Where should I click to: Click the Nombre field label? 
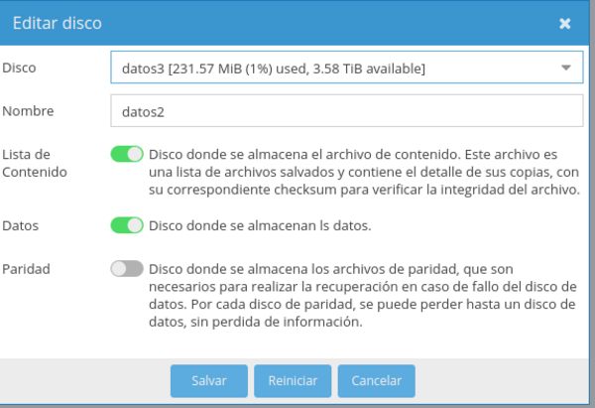click(28, 110)
